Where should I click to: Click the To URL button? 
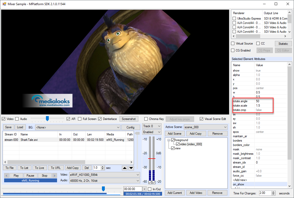(x=56, y=168)
